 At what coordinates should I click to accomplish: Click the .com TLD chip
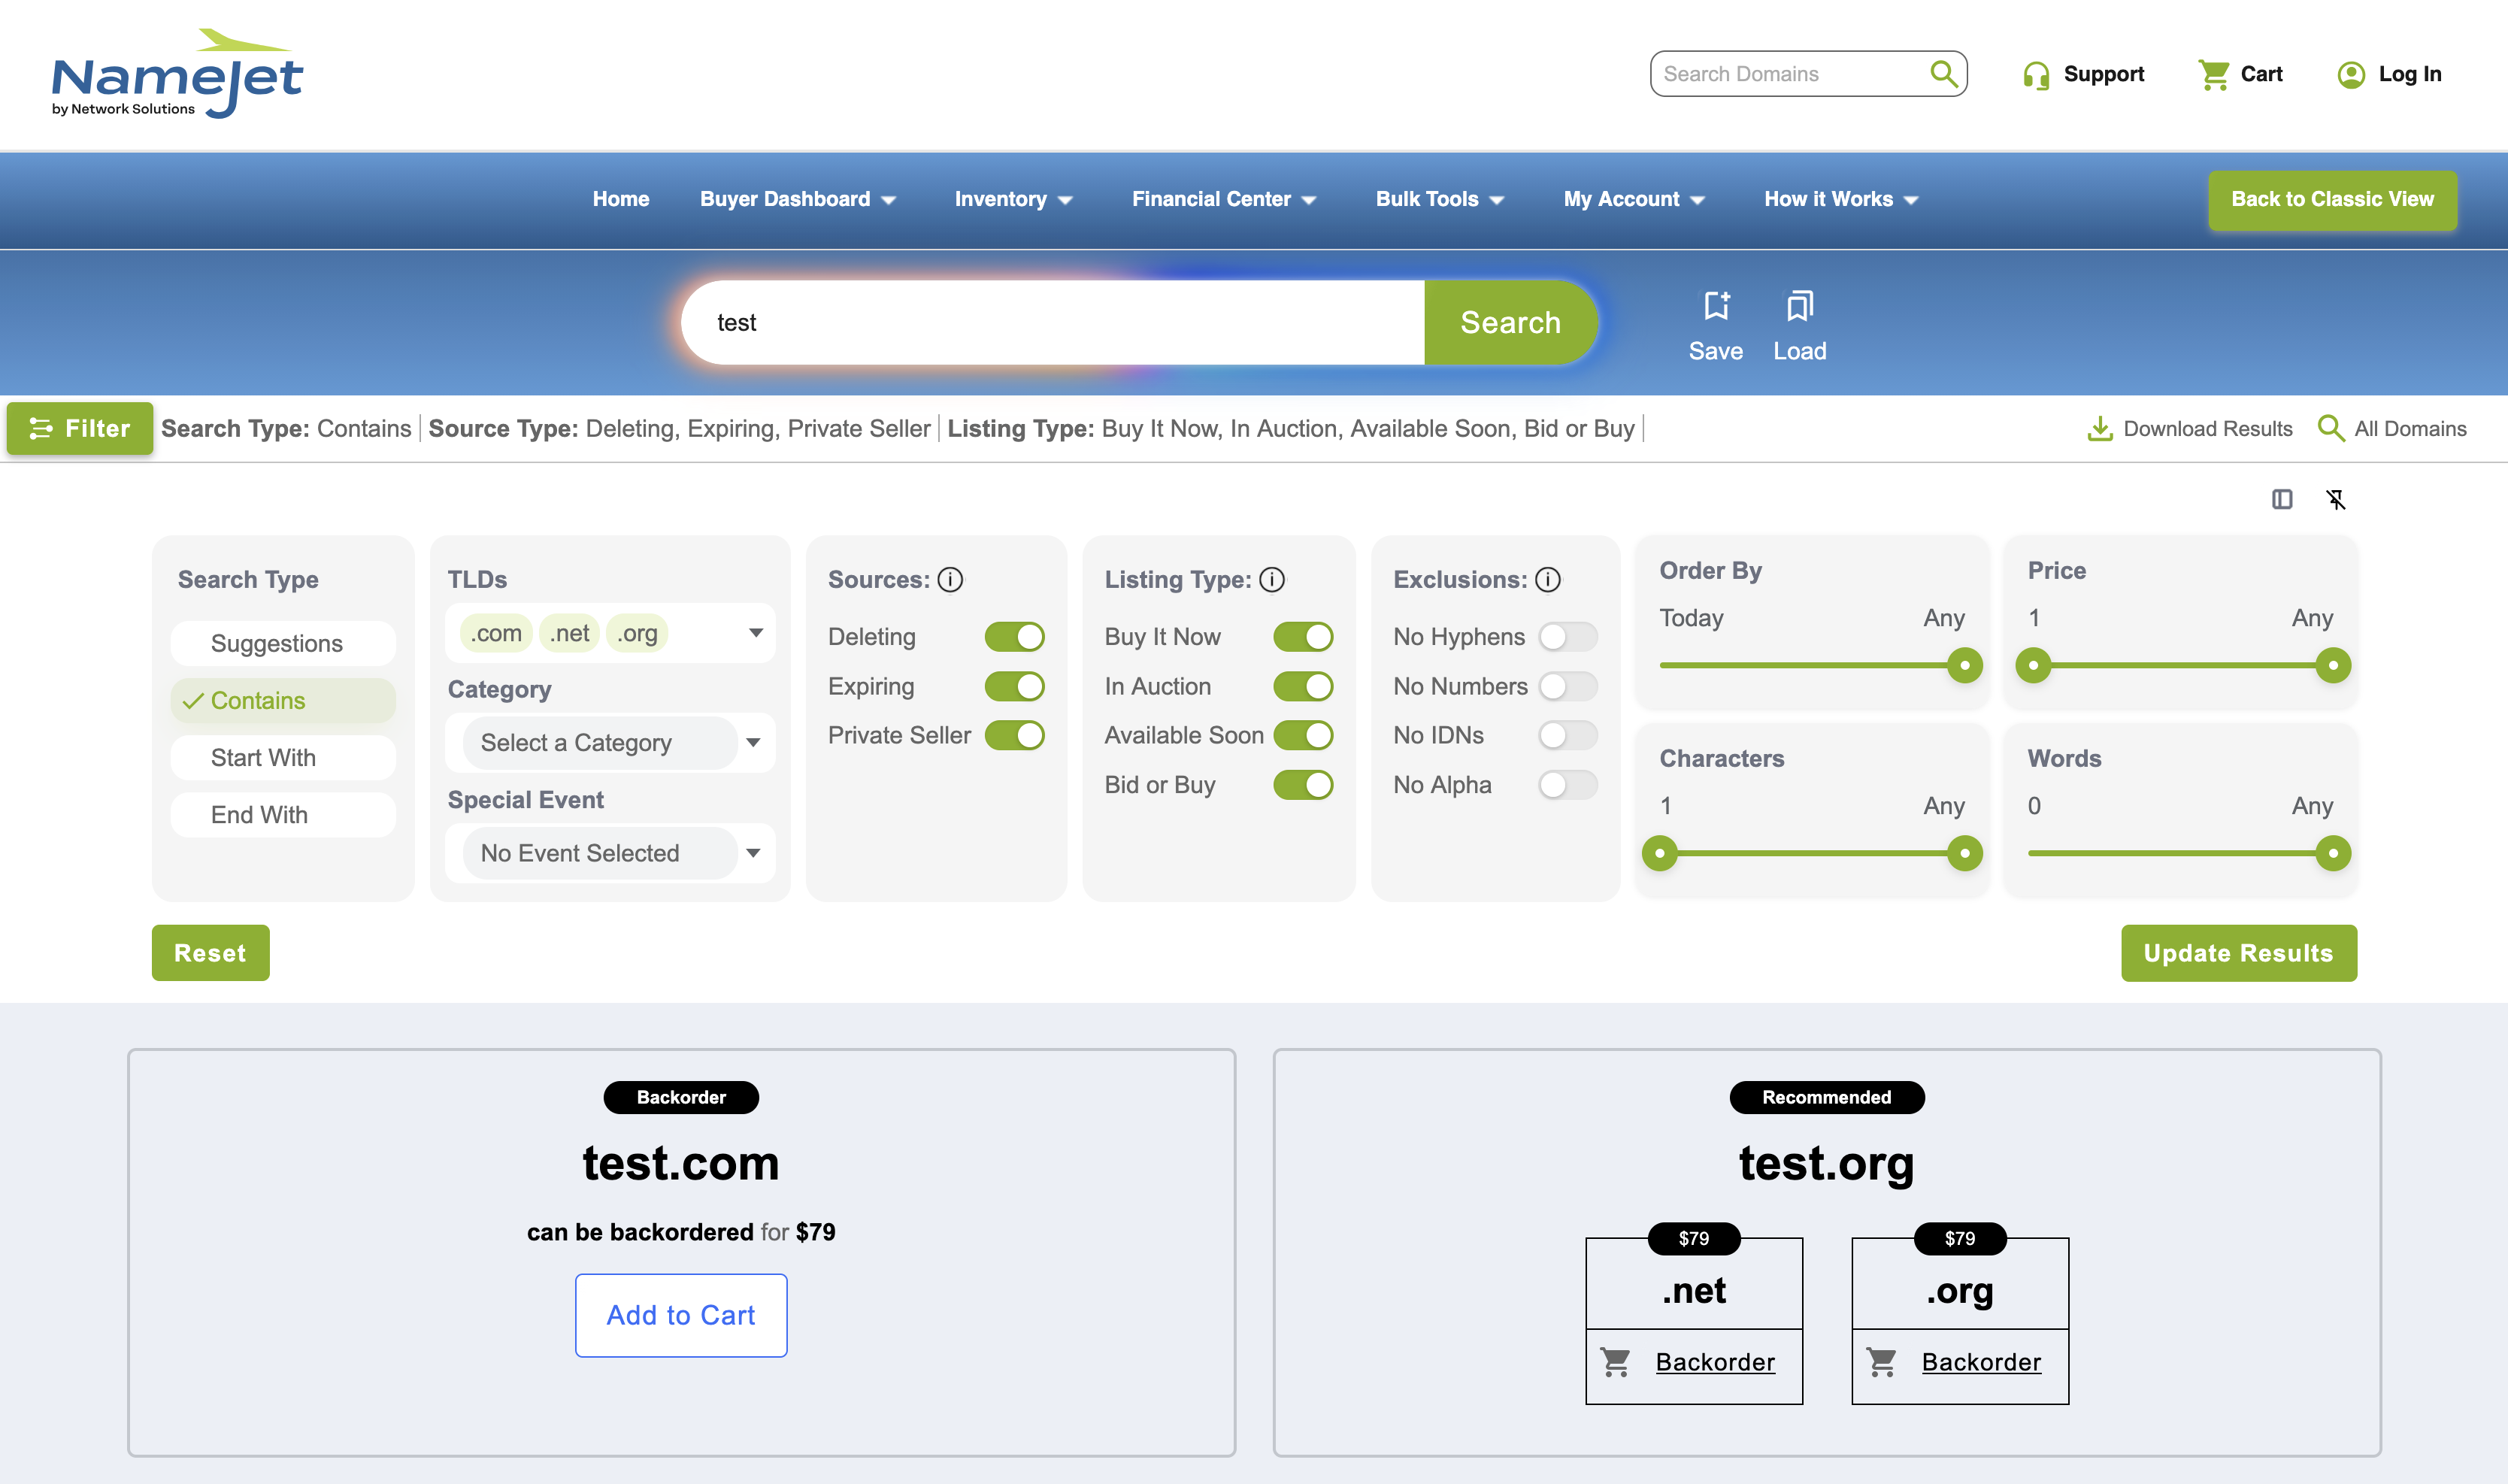(496, 633)
